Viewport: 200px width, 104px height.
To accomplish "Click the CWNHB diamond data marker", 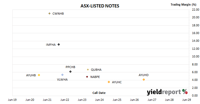I will [50, 14].
